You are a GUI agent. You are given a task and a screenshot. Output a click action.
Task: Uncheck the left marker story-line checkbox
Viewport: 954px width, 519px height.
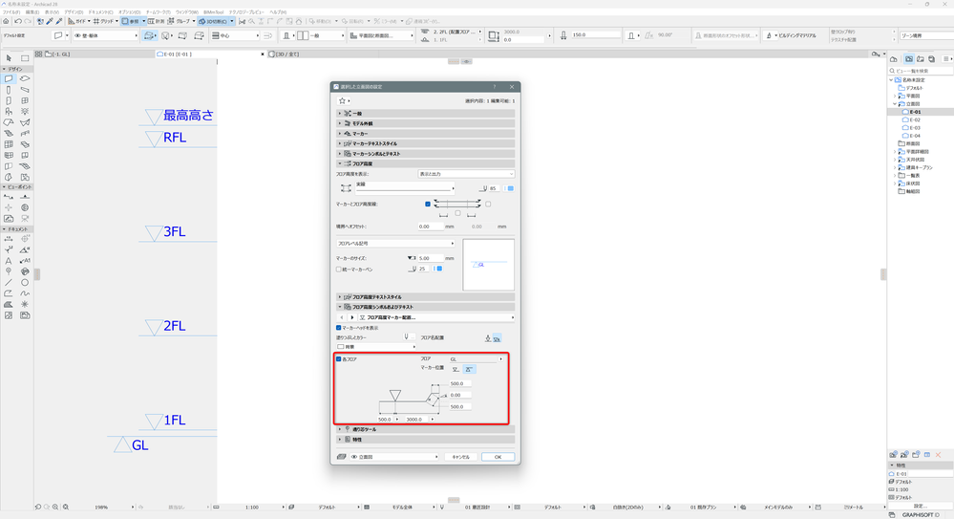(x=428, y=205)
